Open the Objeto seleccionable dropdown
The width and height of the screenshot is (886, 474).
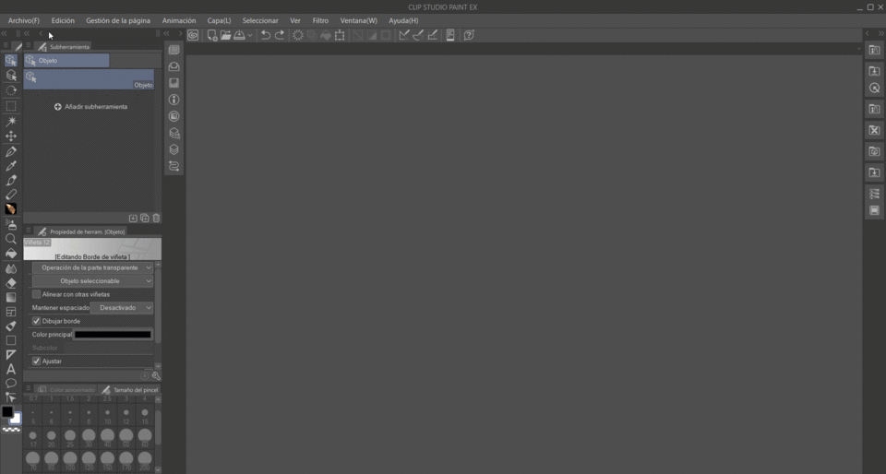[x=92, y=281]
